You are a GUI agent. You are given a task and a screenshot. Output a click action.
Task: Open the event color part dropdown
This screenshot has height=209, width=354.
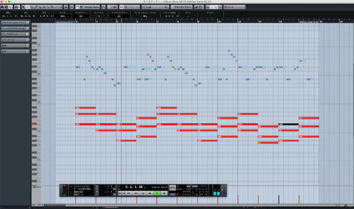(x=234, y=7)
